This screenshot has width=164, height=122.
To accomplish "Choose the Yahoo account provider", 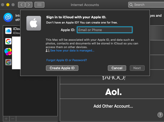I will tap(114, 78).
